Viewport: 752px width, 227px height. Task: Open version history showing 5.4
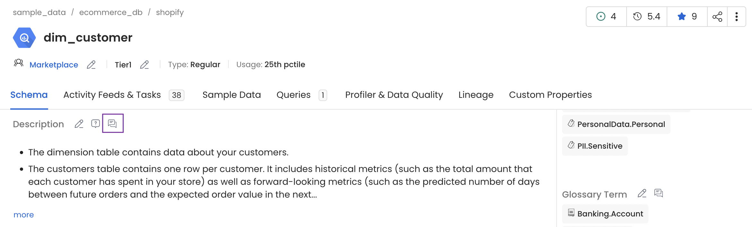click(646, 17)
